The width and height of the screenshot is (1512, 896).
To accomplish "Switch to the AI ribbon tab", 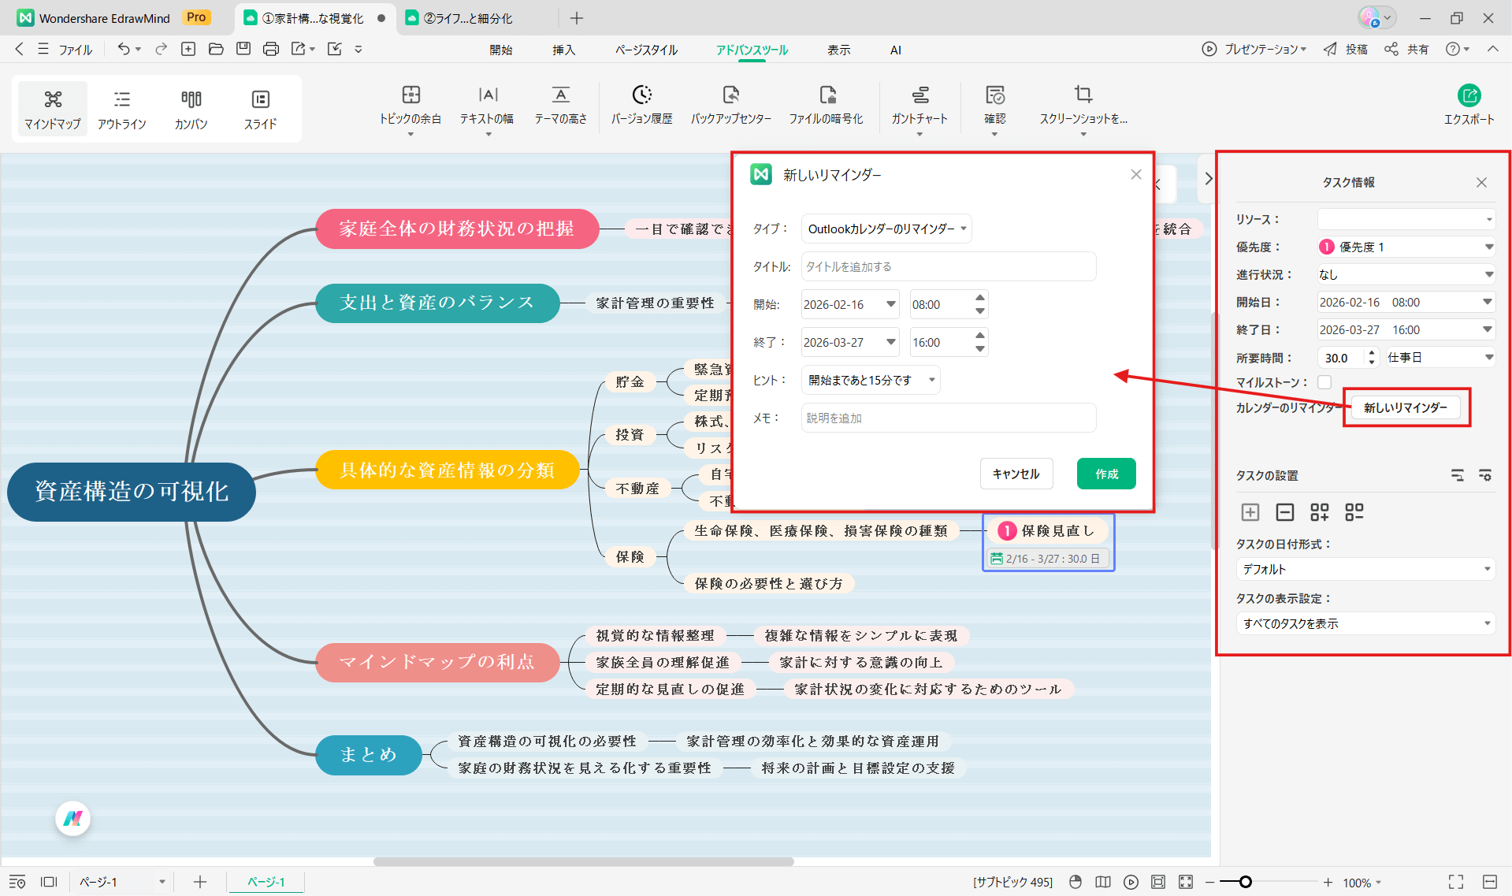I will pyautogui.click(x=895, y=50).
